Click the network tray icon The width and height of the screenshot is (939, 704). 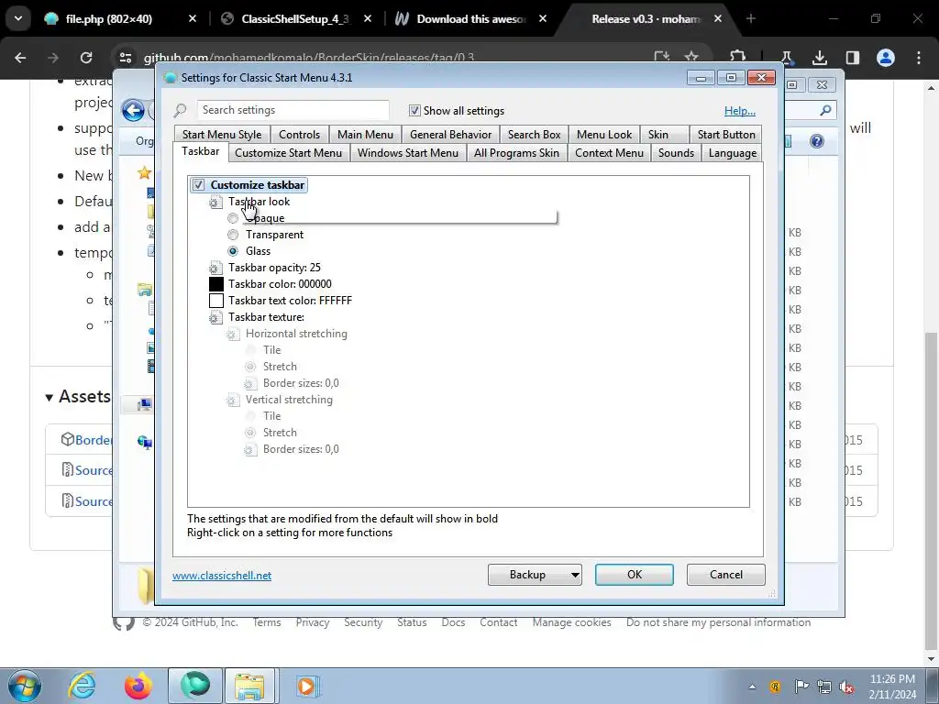click(824, 687)
